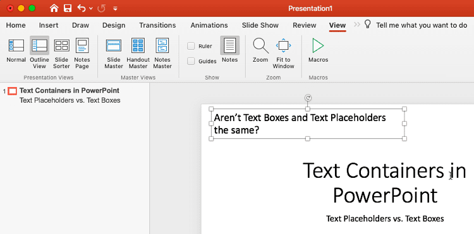Switch to Normal view
474x234 pixels.
[x=16, y=50]
